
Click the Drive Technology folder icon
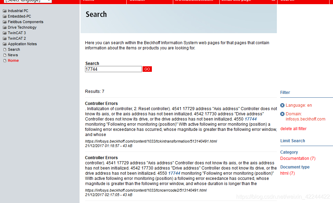[5, 28]
